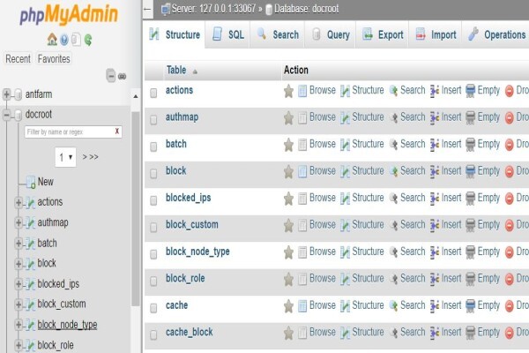Click the link chain icon in navigation panel
Screen dimensions: 529x353
[122, 77]
